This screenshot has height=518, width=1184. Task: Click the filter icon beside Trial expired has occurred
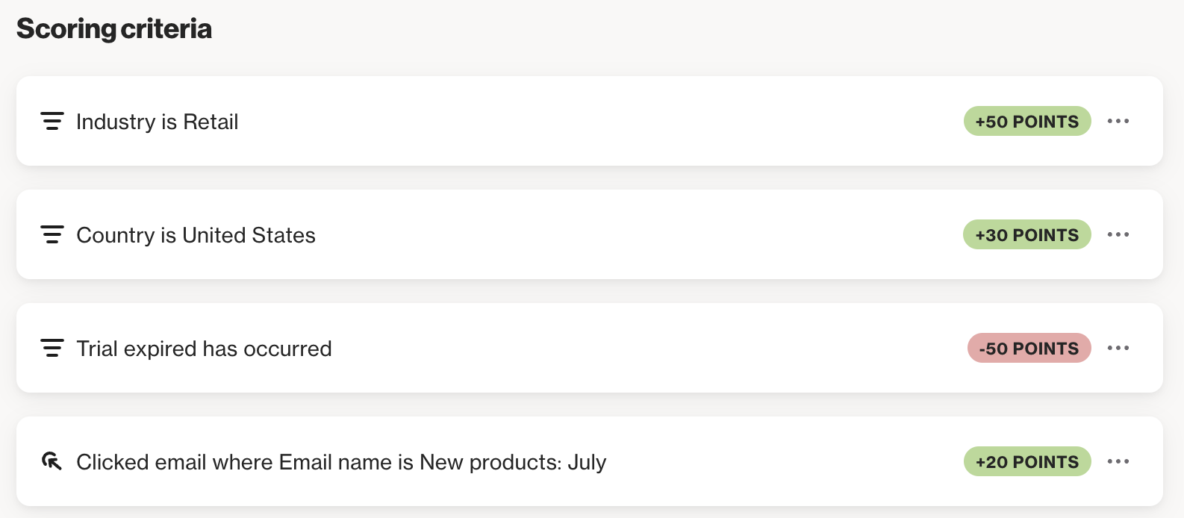click(x=52, y=348)
